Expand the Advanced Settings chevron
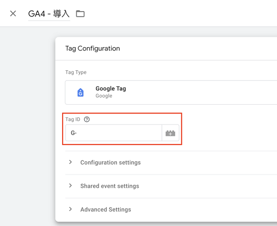The height and width of the screenshot is (226, 277). coord(70,209)
